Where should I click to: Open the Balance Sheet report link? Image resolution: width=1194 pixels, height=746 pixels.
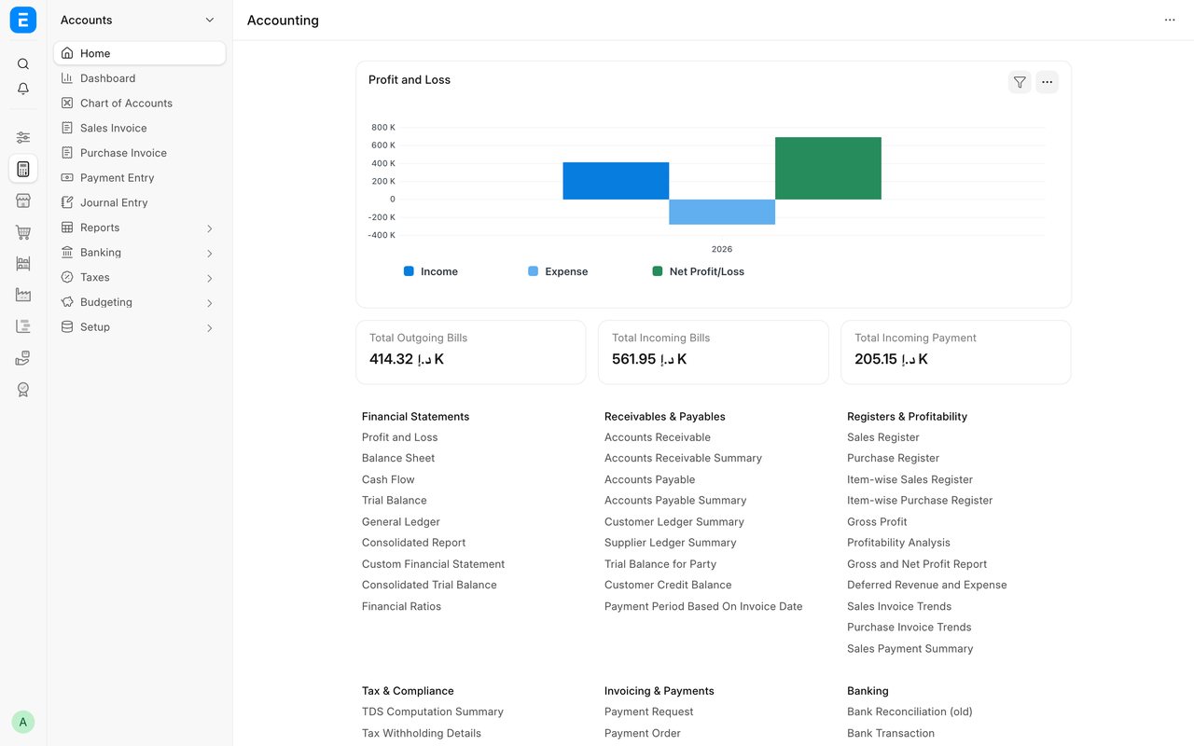pos(398,458)
